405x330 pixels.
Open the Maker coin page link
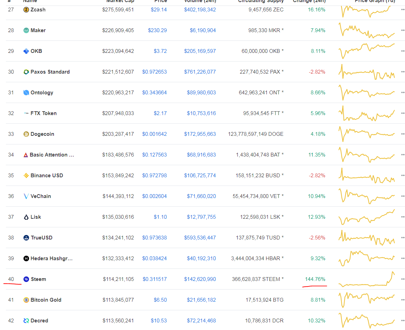click(x=38, y=30)
